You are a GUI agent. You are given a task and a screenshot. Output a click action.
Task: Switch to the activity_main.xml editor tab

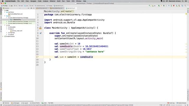point(42,8)
